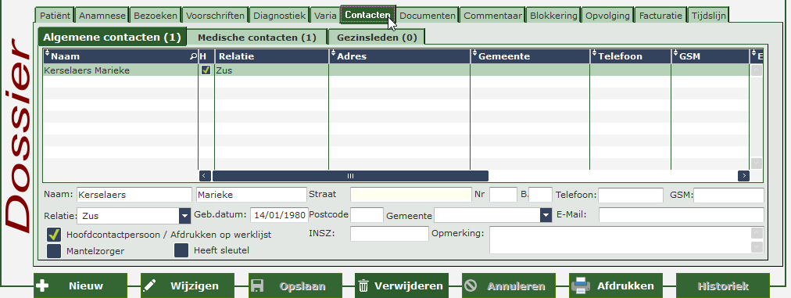This screenshot has width=791, height=298.
Task: Click the printer icon on Afdrukken
Action: (x=581, y=286)
